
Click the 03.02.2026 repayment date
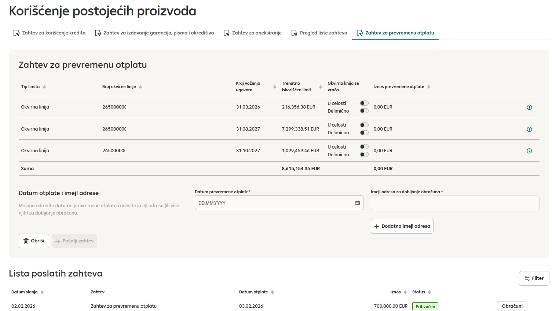click(251, 306)
